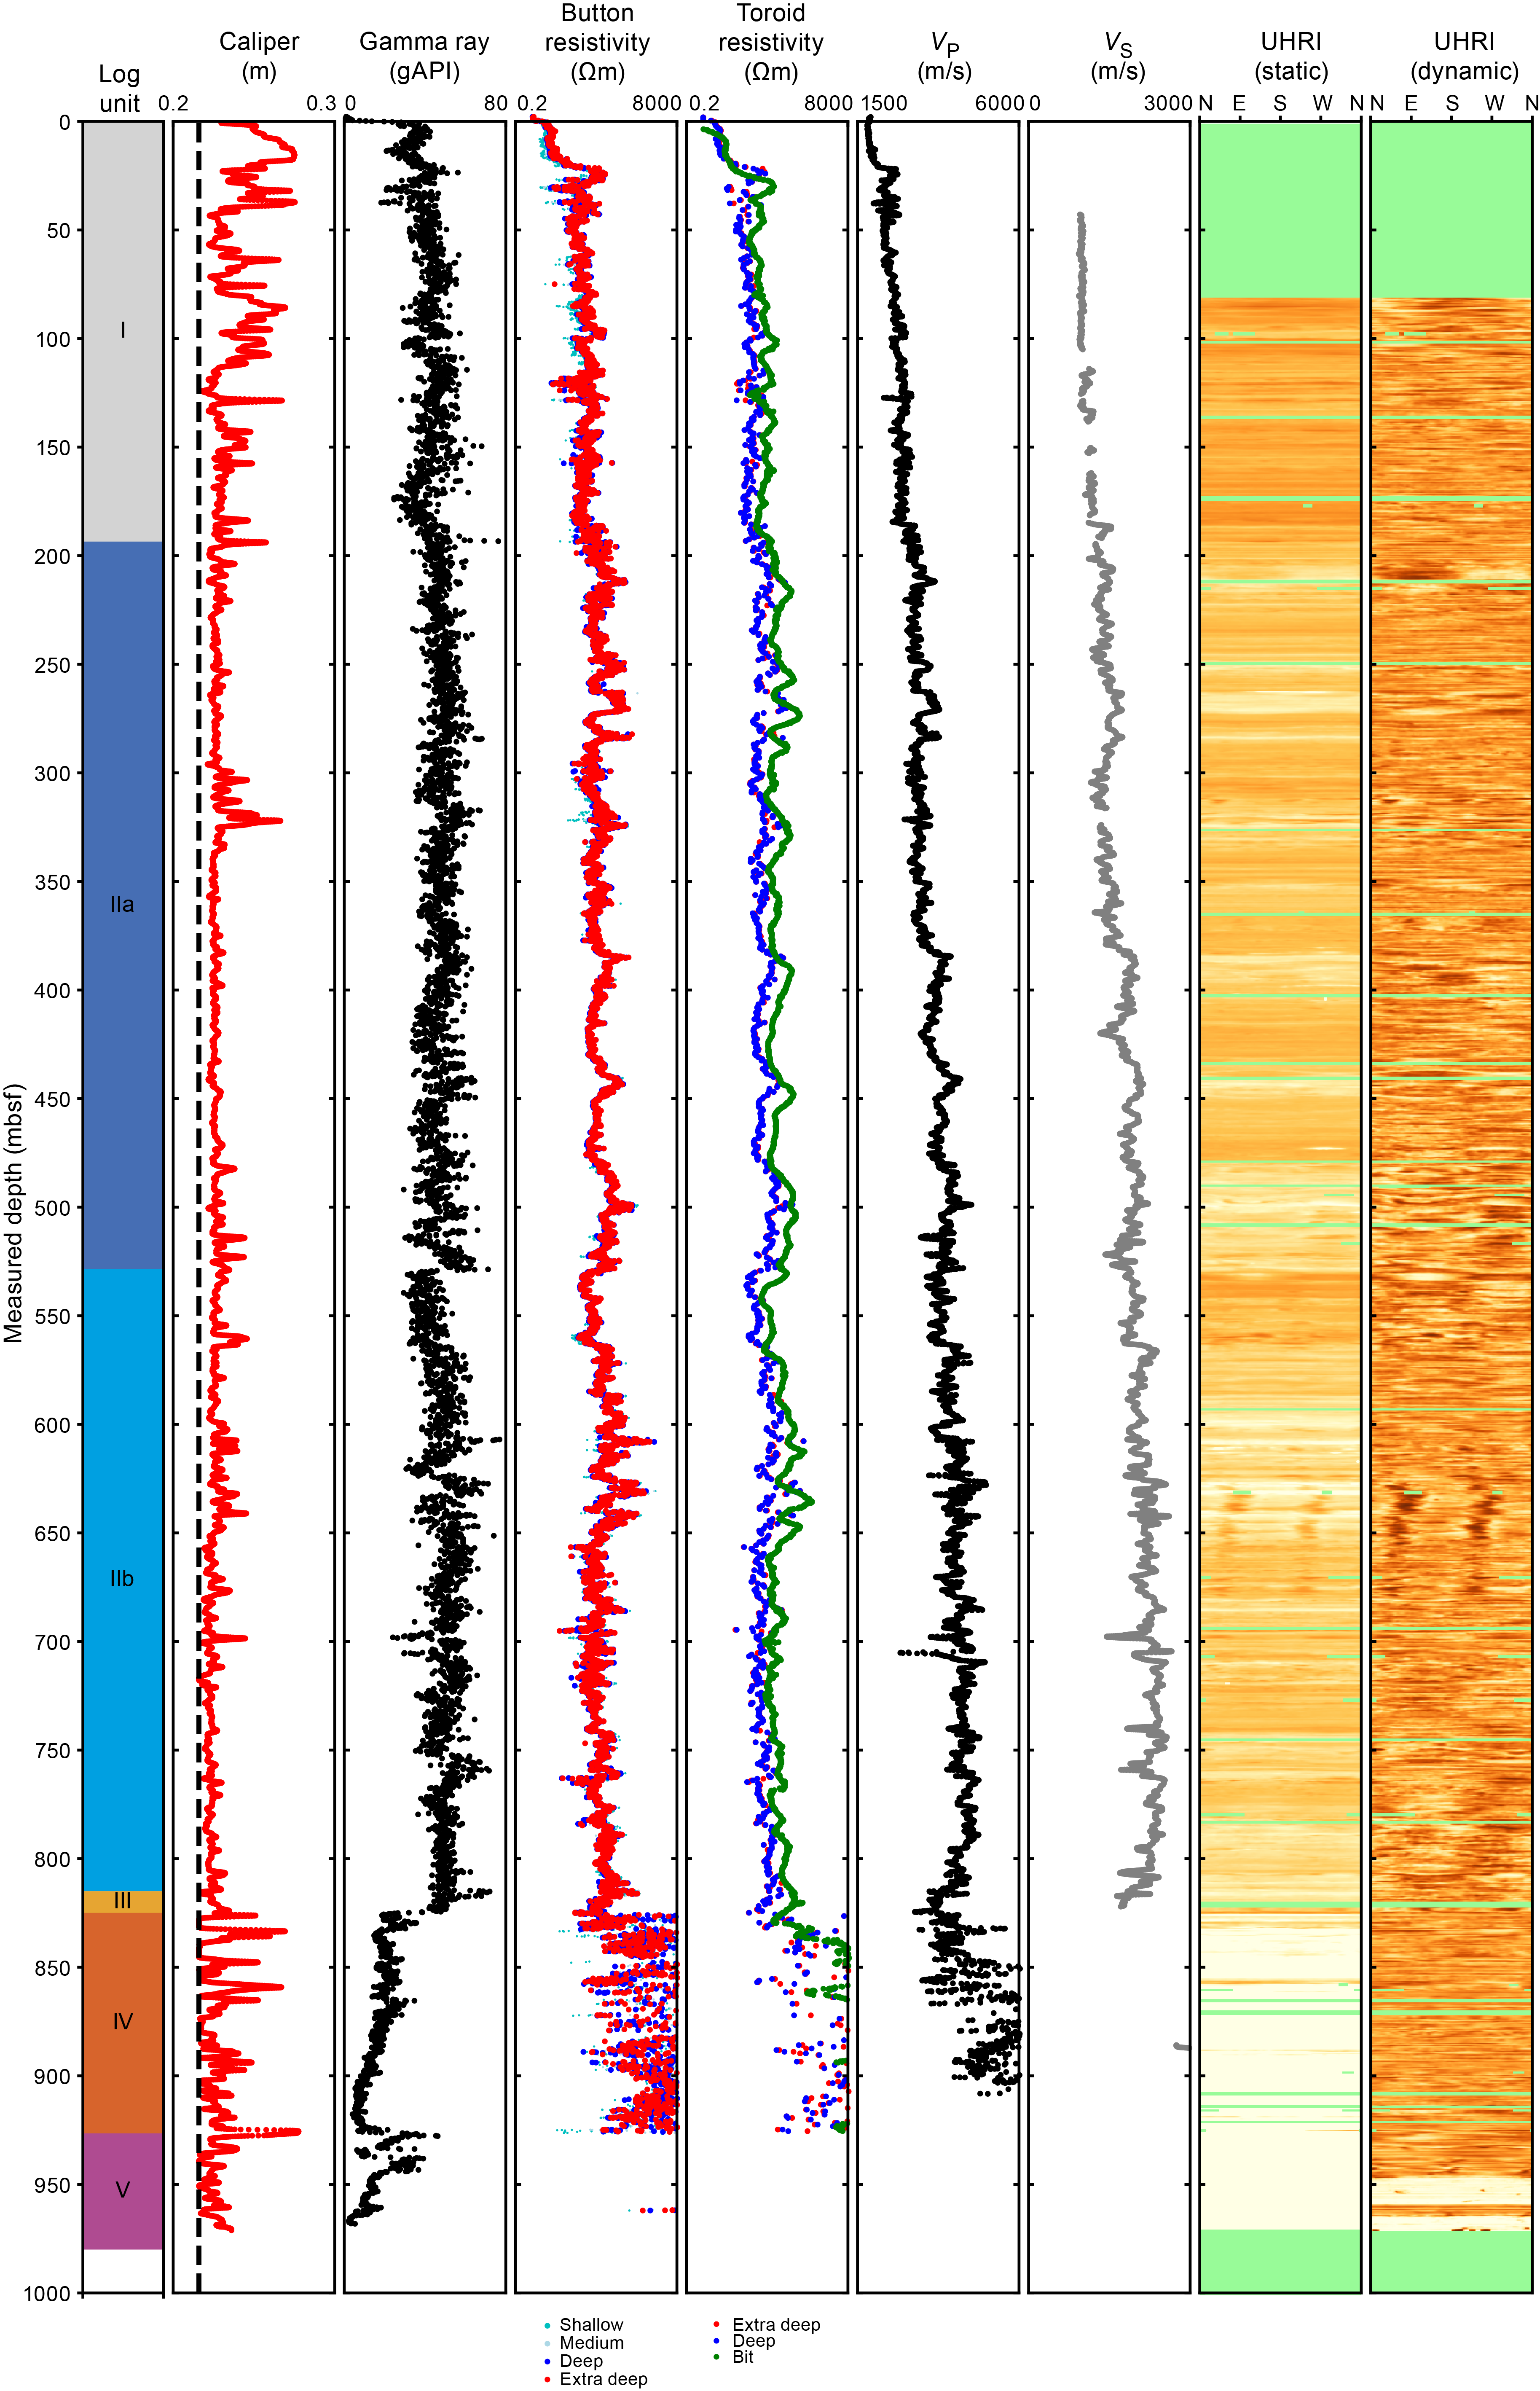Click the Toroid resistivity column heading
The image size is (1540, 2391).
(770, 42)
